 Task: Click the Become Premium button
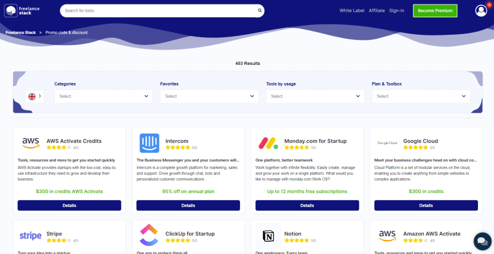click(435, 11)
